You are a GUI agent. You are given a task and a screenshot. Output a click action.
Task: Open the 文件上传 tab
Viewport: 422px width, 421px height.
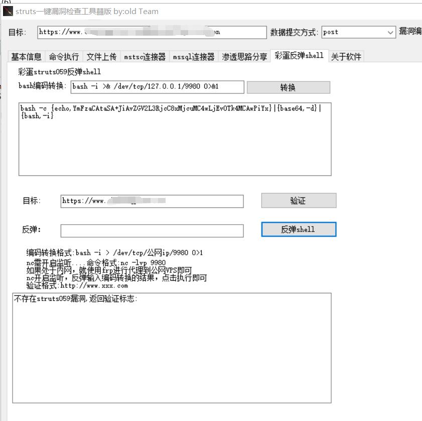coord(101,57)
